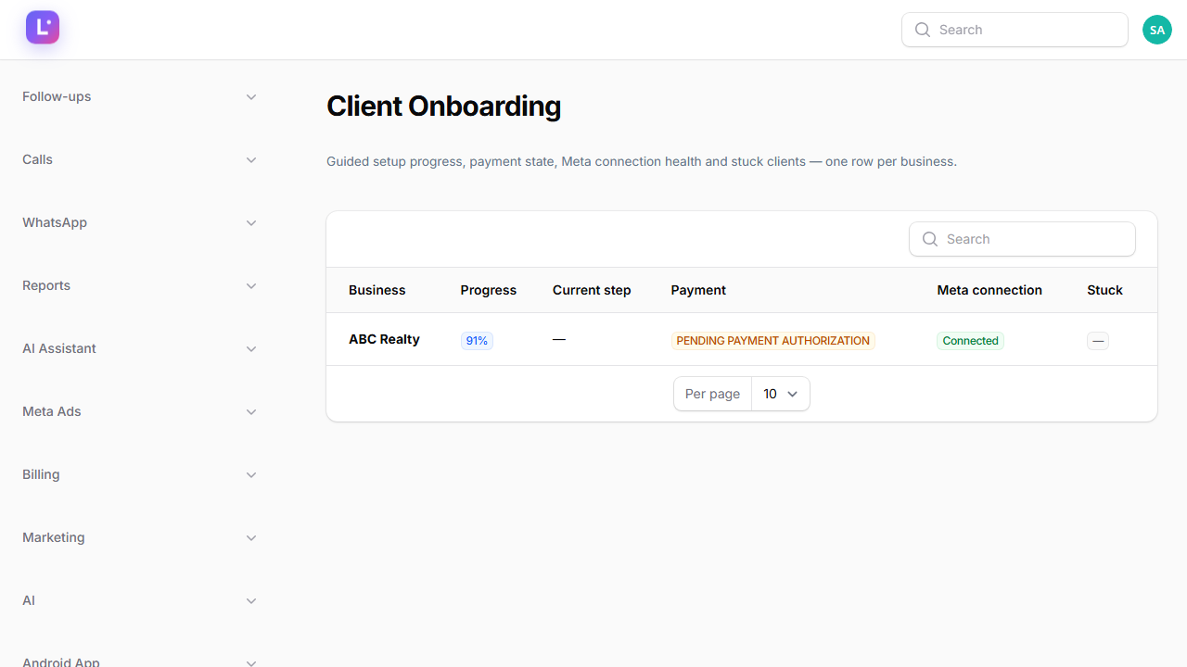1187x667 pixels.
Task: Click the Stuck column header
Action: tap(1104, 290)
